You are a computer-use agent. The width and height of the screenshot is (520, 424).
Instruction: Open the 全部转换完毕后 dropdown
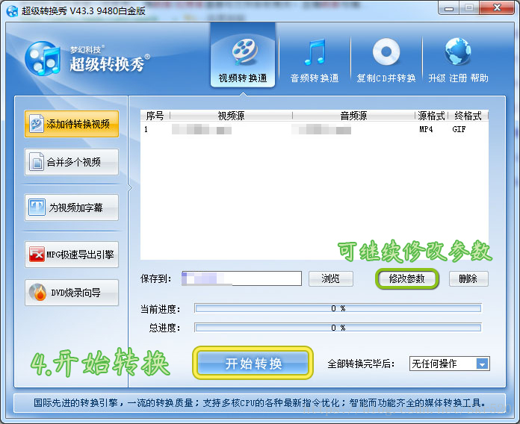pyautogui.click(x=449, y=364)
